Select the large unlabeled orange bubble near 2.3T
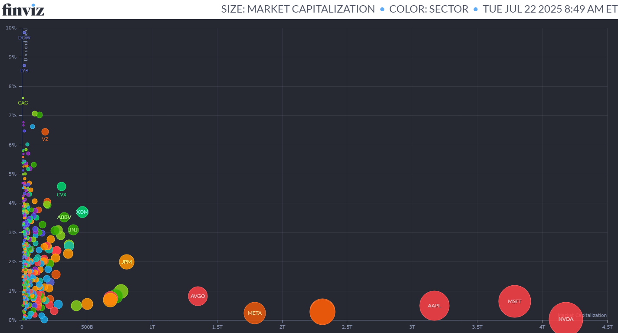The image size is (618, 333). [x=322, y=312]
